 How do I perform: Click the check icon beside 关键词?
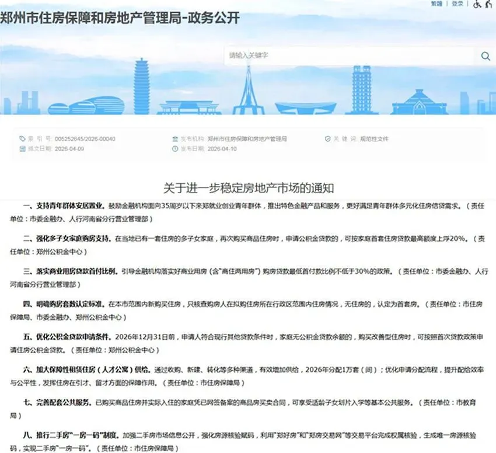tap(328, 139)
